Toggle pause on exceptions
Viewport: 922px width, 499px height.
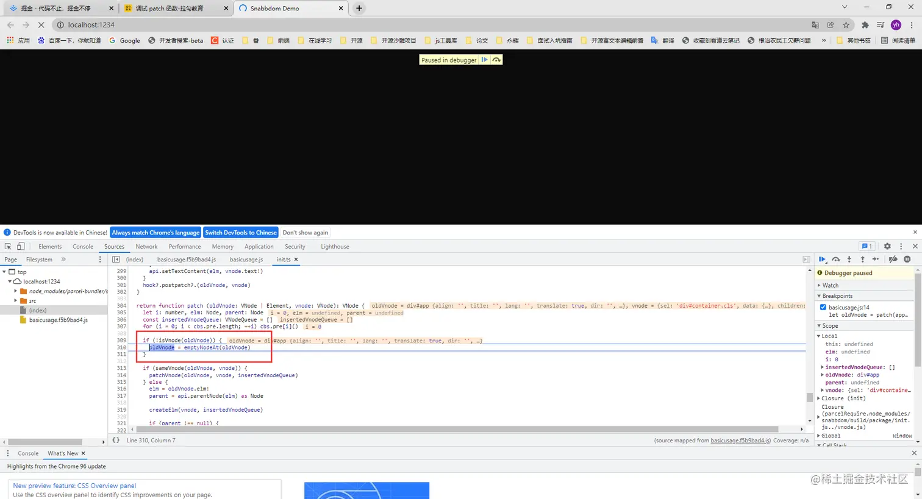[x=907, y=260]
